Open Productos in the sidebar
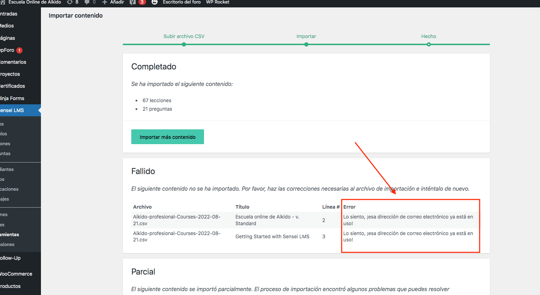This screenshot has height=295, width=540. click(10, 286)
